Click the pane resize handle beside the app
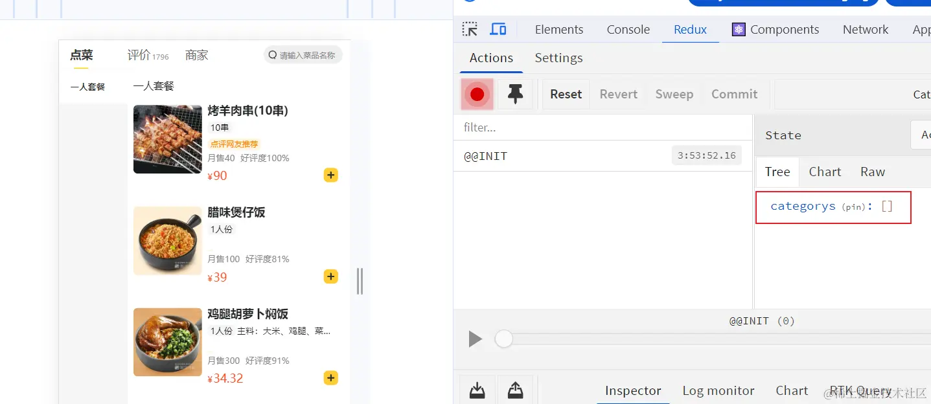This screenshot has height=404, width=931. (x=360, y=281)
